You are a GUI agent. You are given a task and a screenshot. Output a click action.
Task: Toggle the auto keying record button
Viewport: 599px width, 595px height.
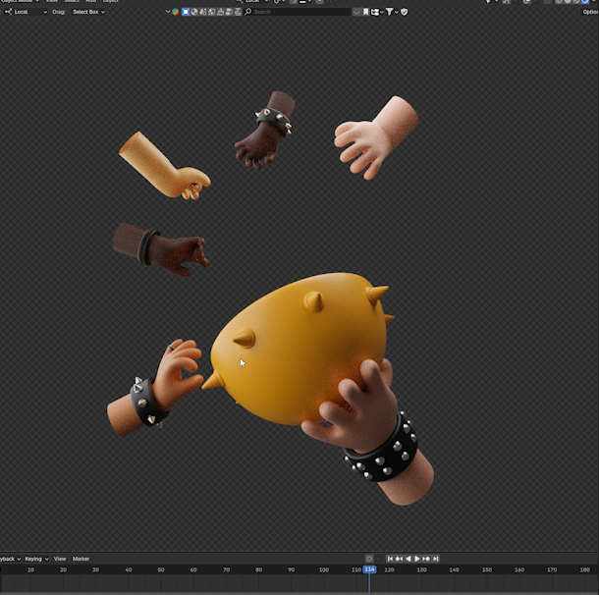tap(369, 559)
